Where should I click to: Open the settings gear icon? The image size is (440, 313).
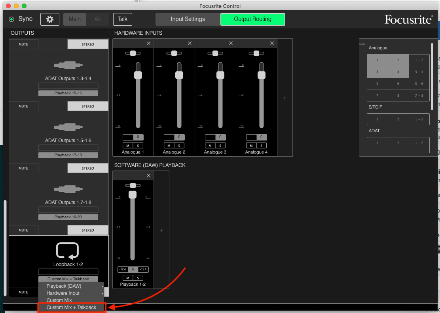point(50,19)
